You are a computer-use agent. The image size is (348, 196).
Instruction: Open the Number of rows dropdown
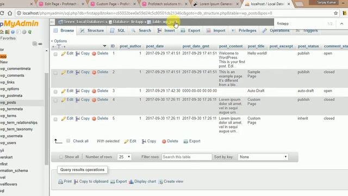coord(125,157)
